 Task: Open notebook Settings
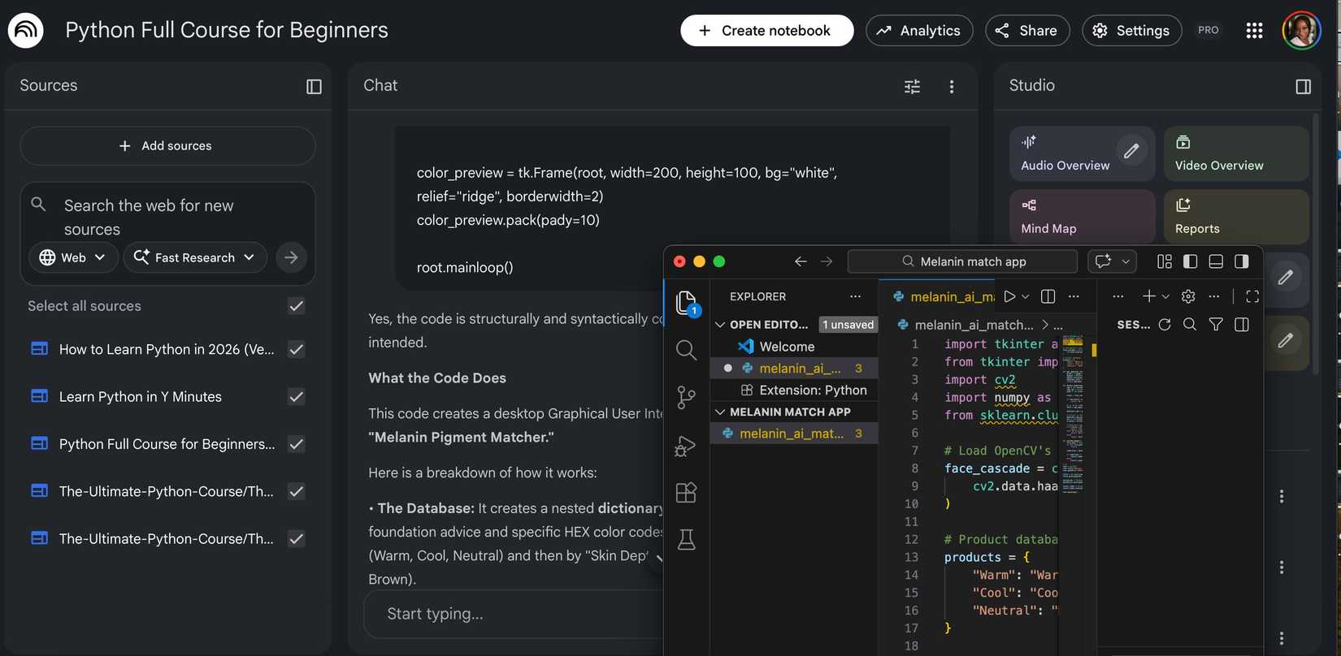pos(1131,30)
